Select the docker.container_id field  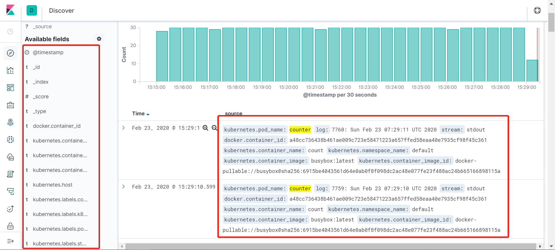(x=57, y=126)
